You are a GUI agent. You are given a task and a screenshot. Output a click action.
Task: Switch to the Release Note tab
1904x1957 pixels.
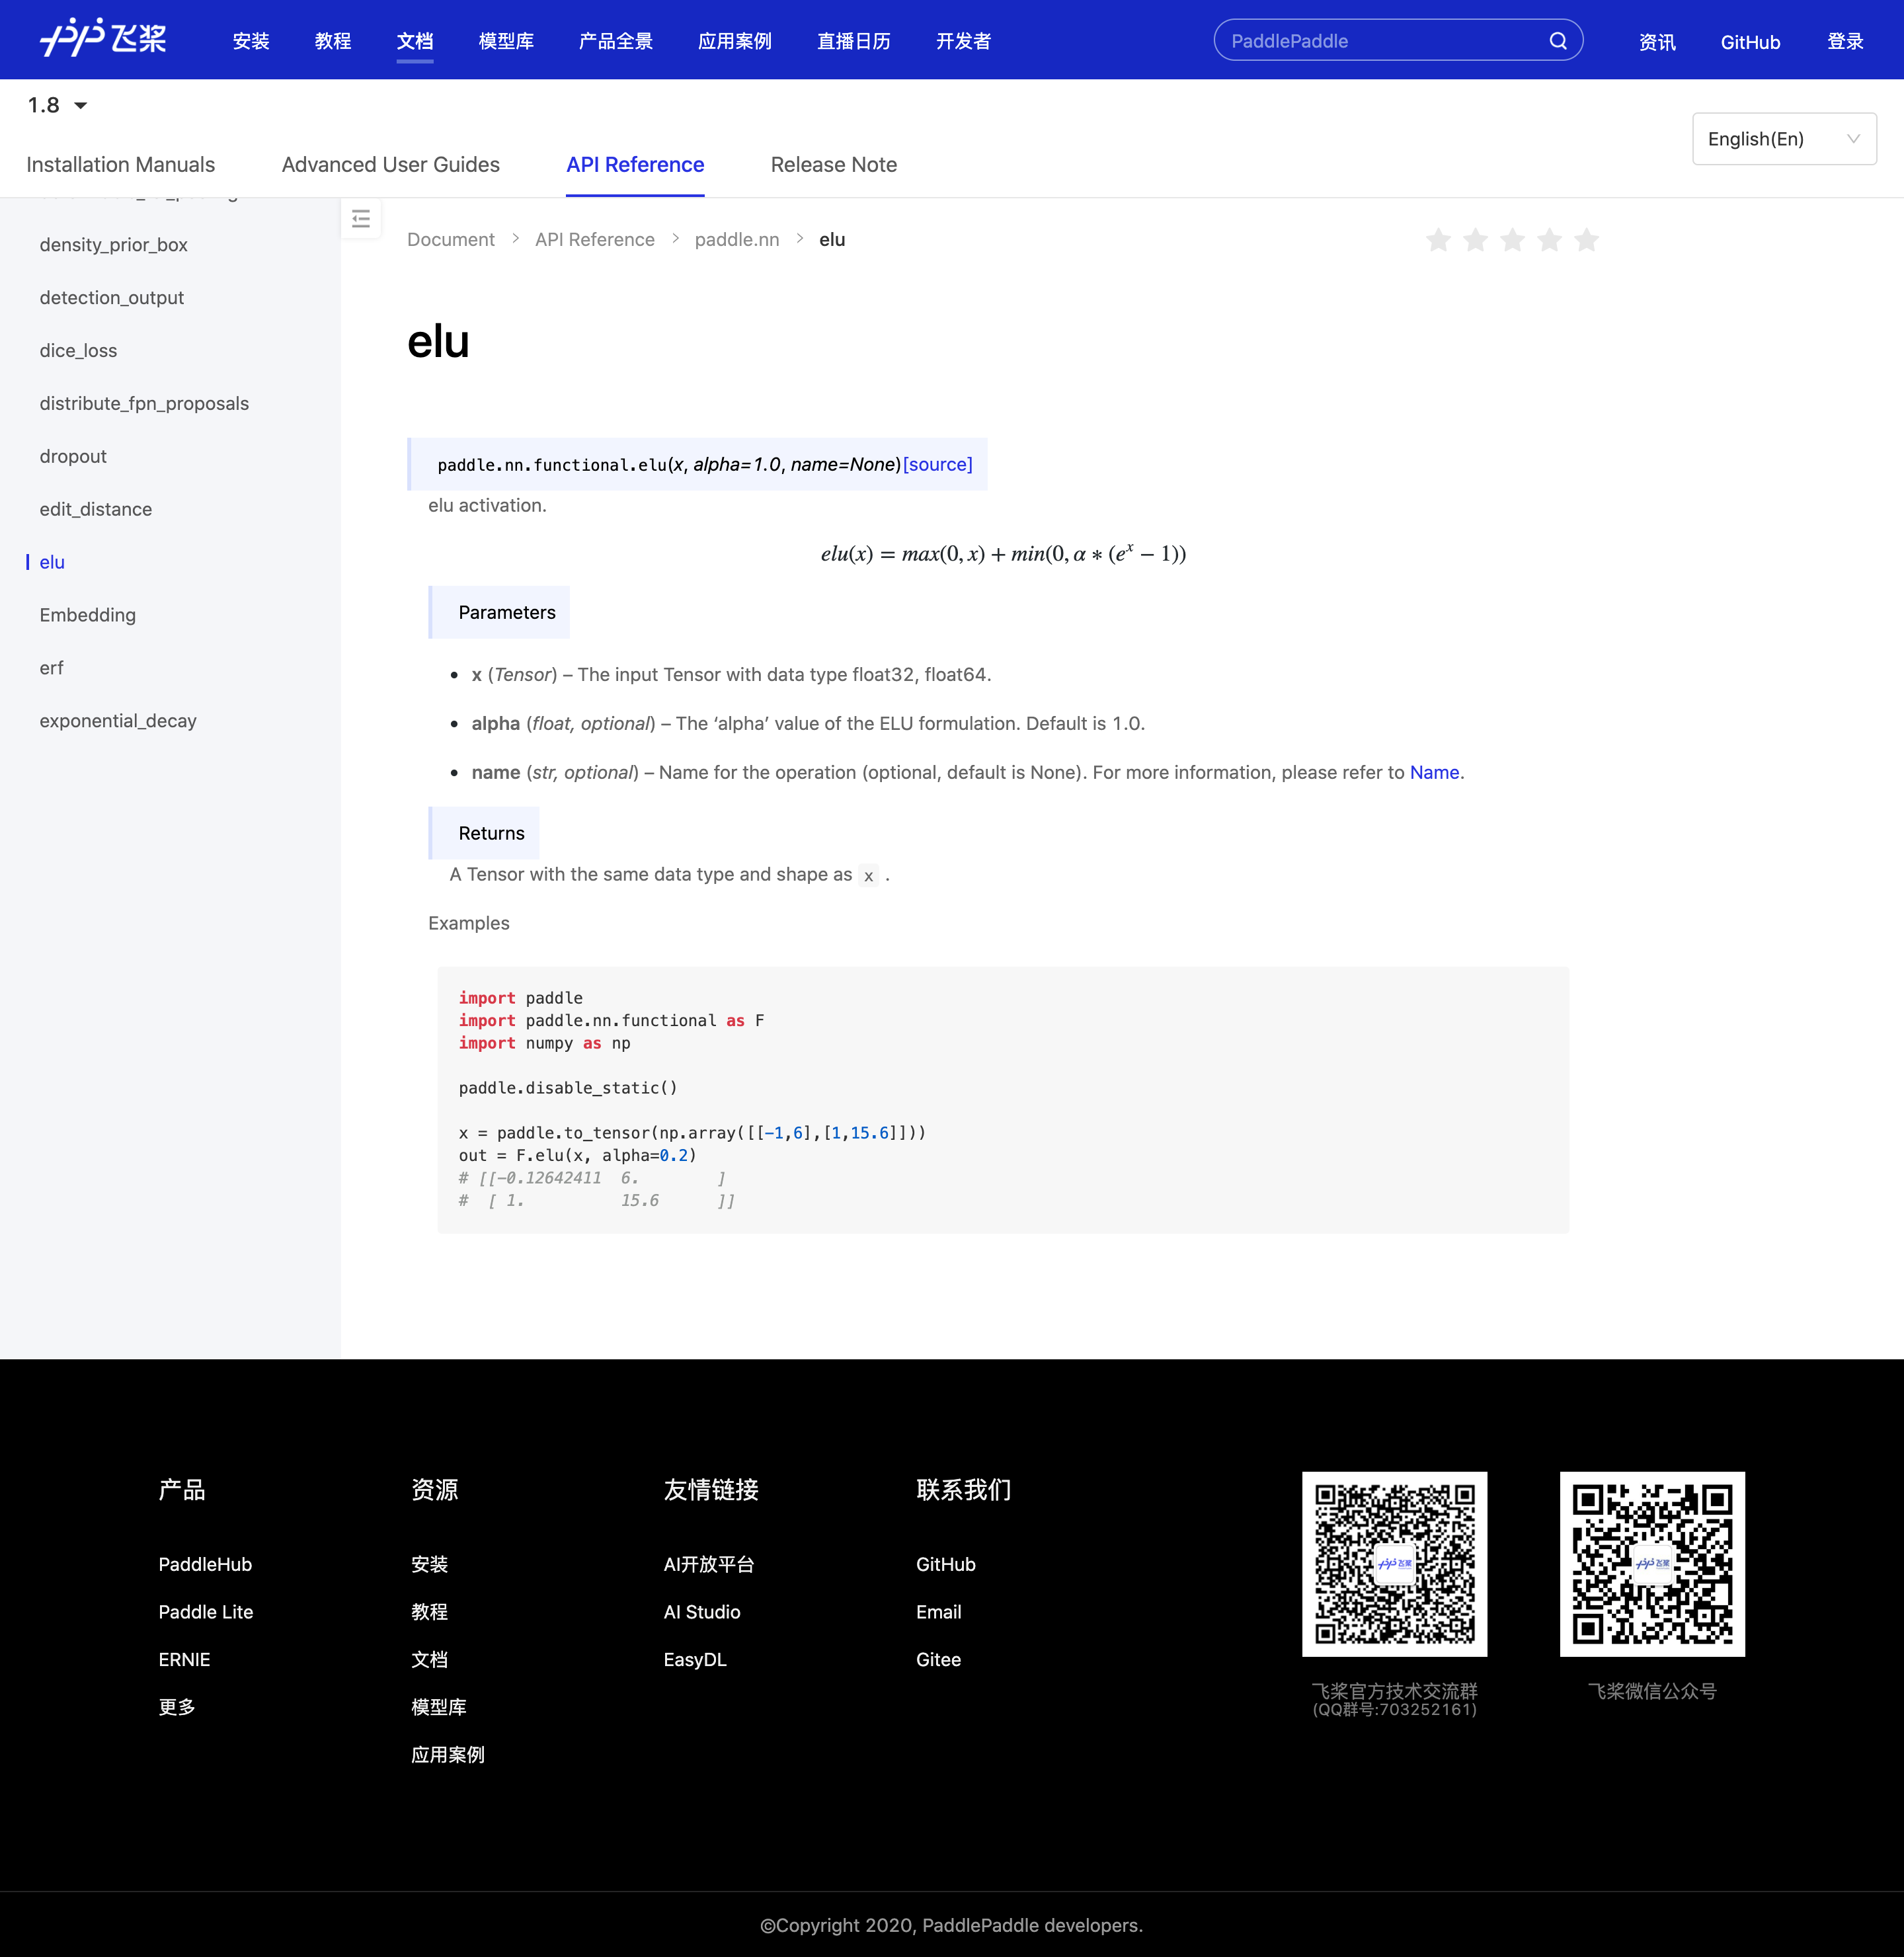pos(833,165)
